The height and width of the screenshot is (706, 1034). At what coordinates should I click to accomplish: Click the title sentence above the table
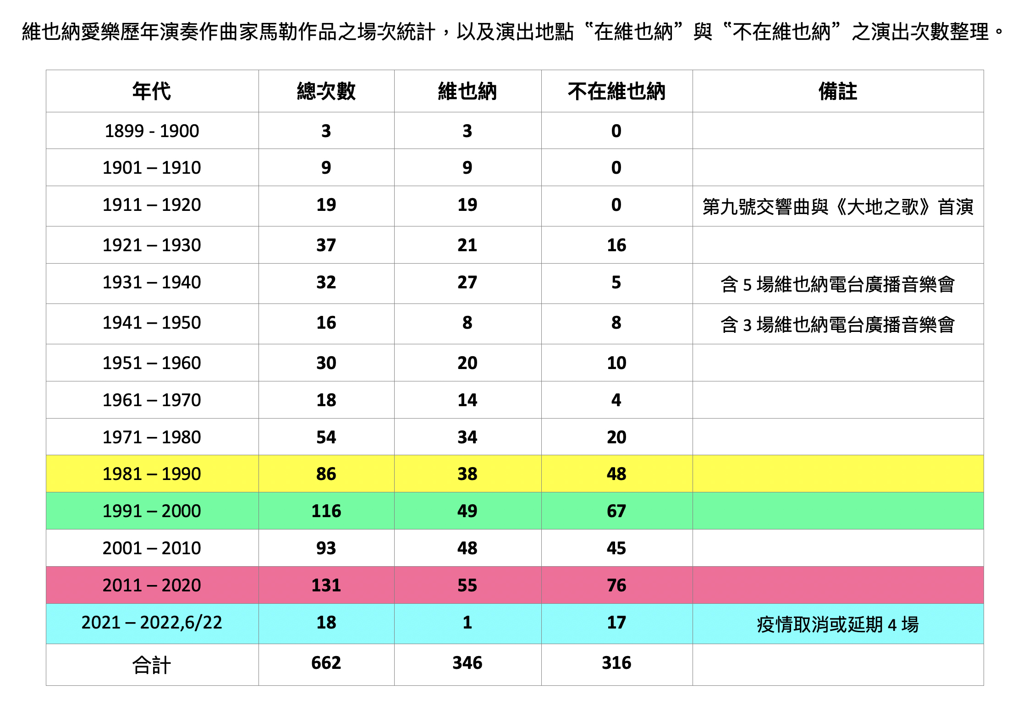(x=513, y=32)
